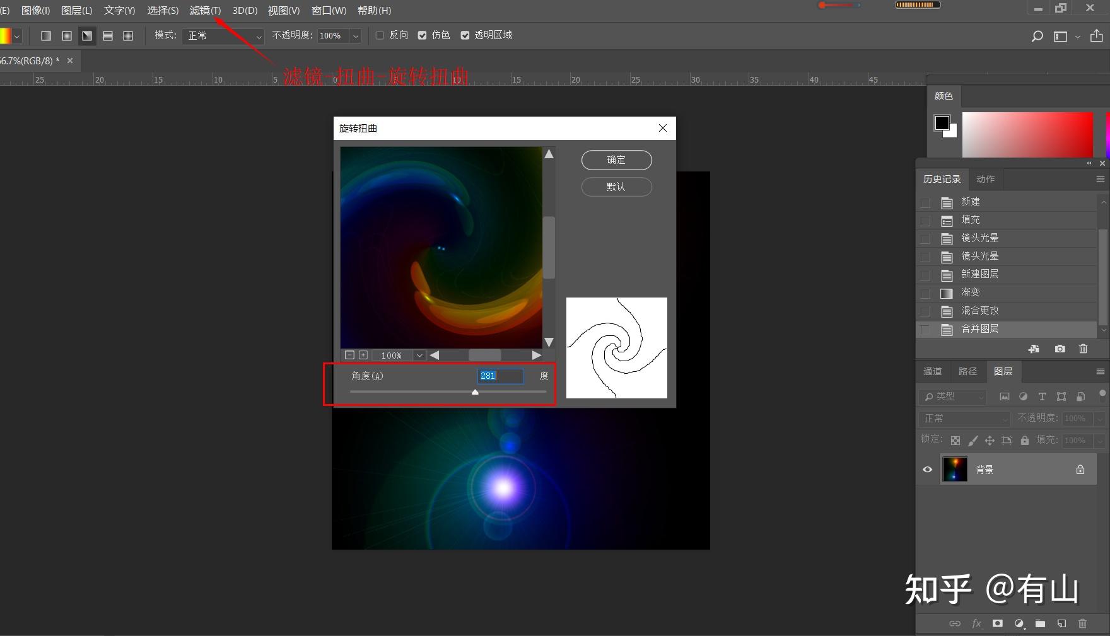Click the share/export icon
Viewport: 1110px width, 636px height.
(1097, 35)
